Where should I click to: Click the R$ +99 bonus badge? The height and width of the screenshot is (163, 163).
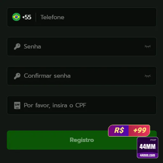pyautogui.click(x=129, y=131)
